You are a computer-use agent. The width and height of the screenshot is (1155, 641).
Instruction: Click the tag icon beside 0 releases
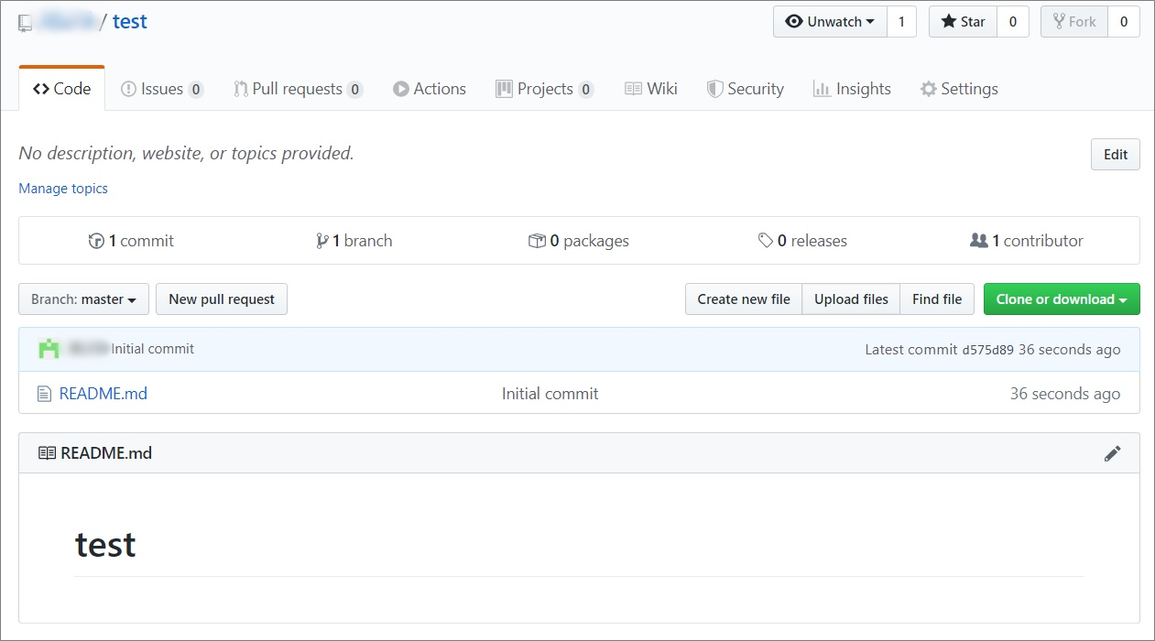coord(766,241)
